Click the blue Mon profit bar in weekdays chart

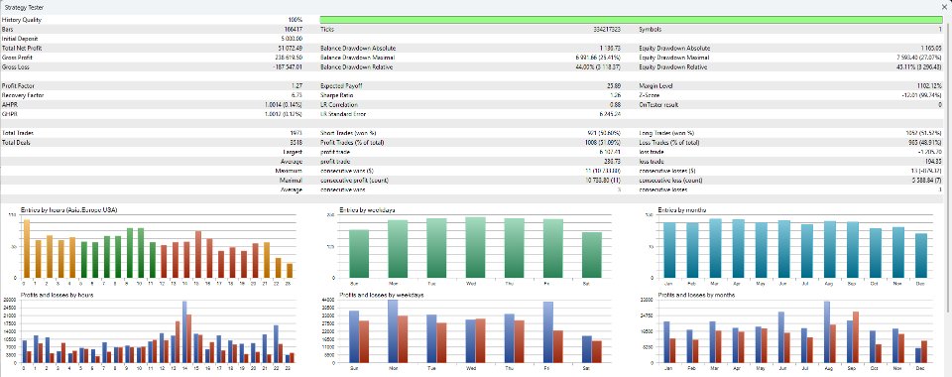click(393, 330)
